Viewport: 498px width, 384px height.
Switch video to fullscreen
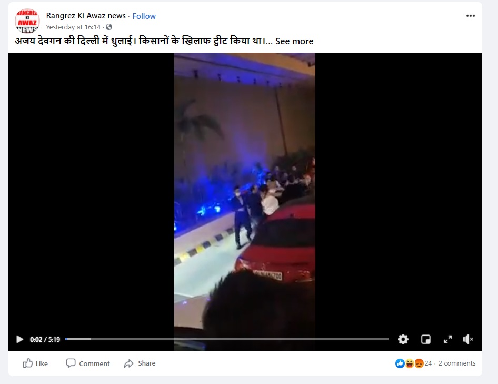click(448, 340)
